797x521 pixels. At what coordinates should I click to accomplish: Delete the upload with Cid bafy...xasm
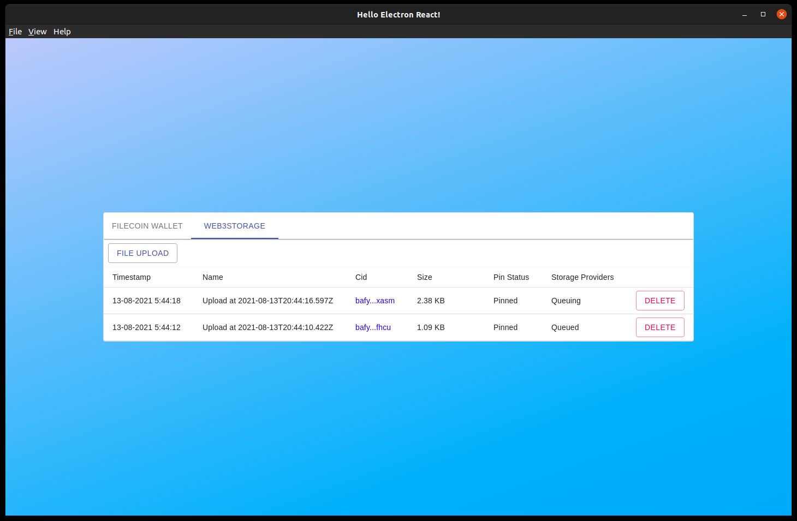[660, 301]
